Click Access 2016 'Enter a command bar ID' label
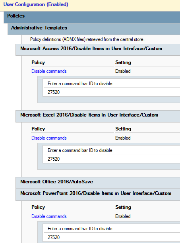The width and height of the screenshot is (180, 243). click(x=80, y=84)
